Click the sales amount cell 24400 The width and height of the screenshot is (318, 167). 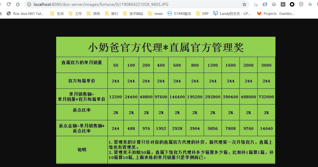131,97
